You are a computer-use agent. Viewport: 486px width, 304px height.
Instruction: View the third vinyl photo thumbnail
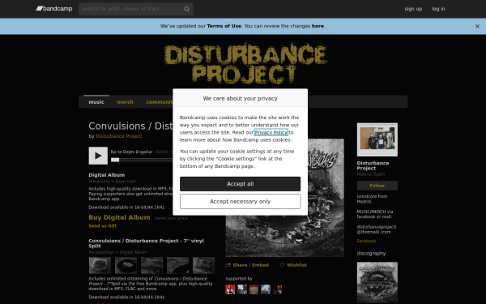coord(152,266)
